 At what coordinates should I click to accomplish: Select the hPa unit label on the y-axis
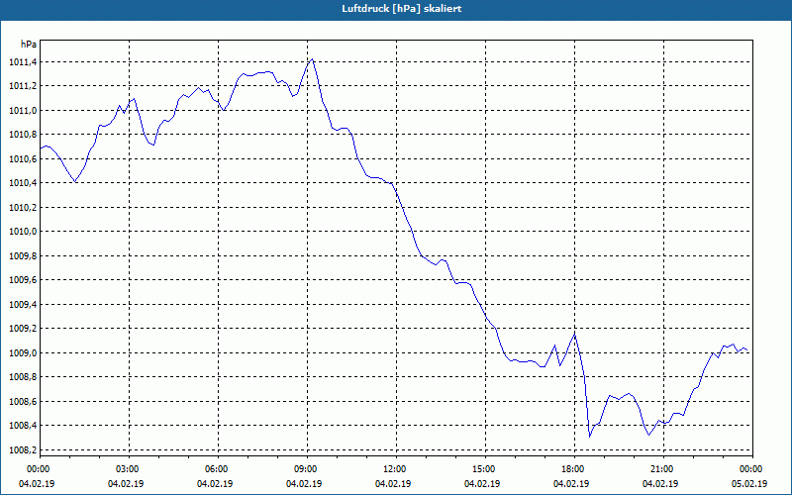(29, 45)
